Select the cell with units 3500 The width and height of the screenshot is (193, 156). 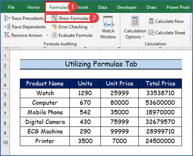tap(85, 141)
